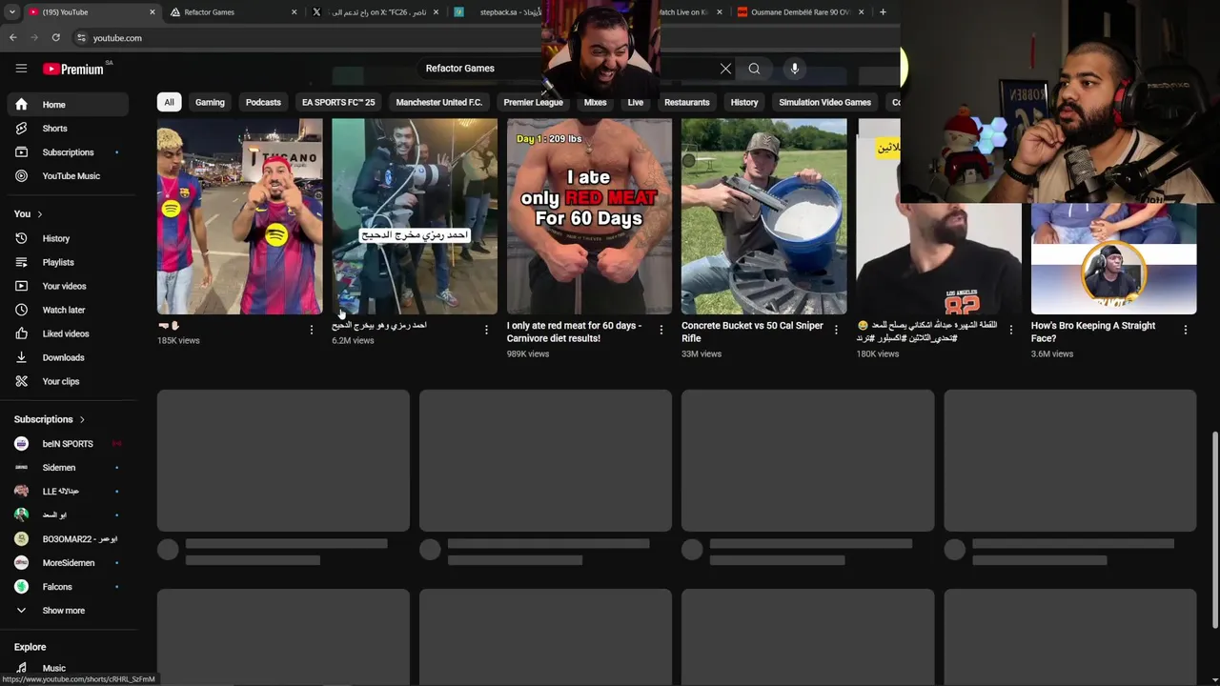Open Liked videos in sidebar
Image resolution: width=1220 pixels, height=686 pixels.
[67, 333]
